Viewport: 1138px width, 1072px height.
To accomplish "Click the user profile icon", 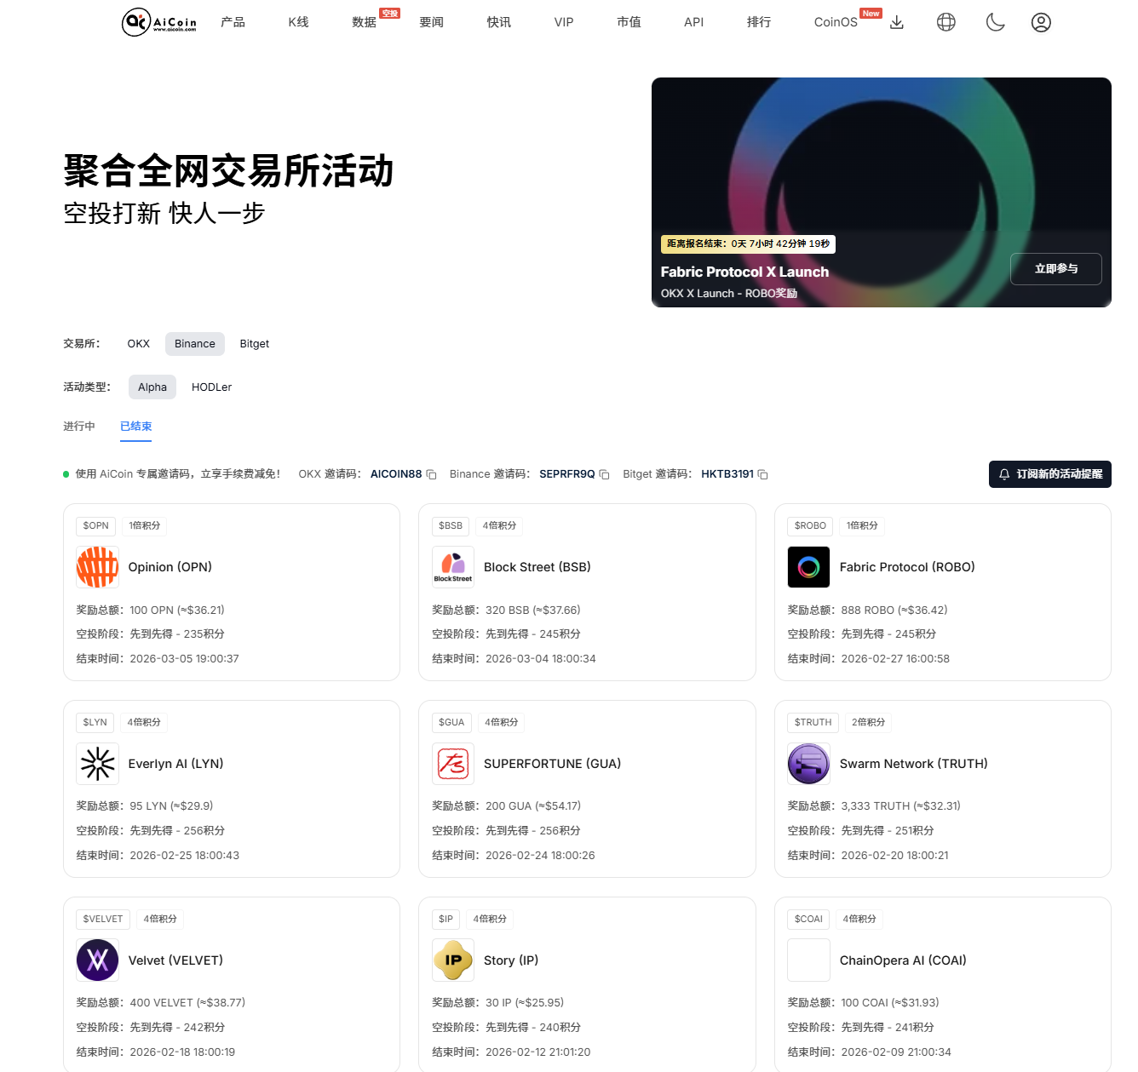I will pos(1041,22).
